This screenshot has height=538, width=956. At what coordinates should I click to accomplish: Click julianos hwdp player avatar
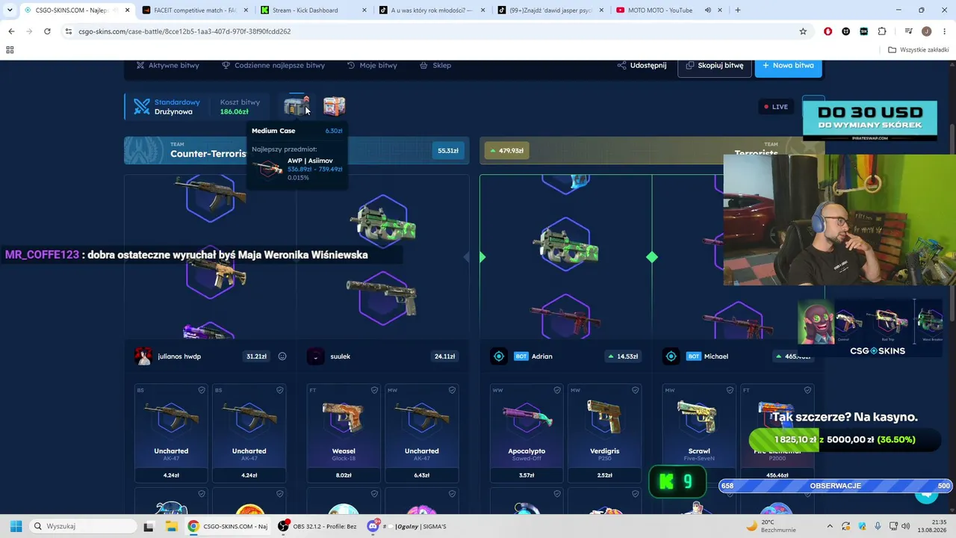click(143, 356)
